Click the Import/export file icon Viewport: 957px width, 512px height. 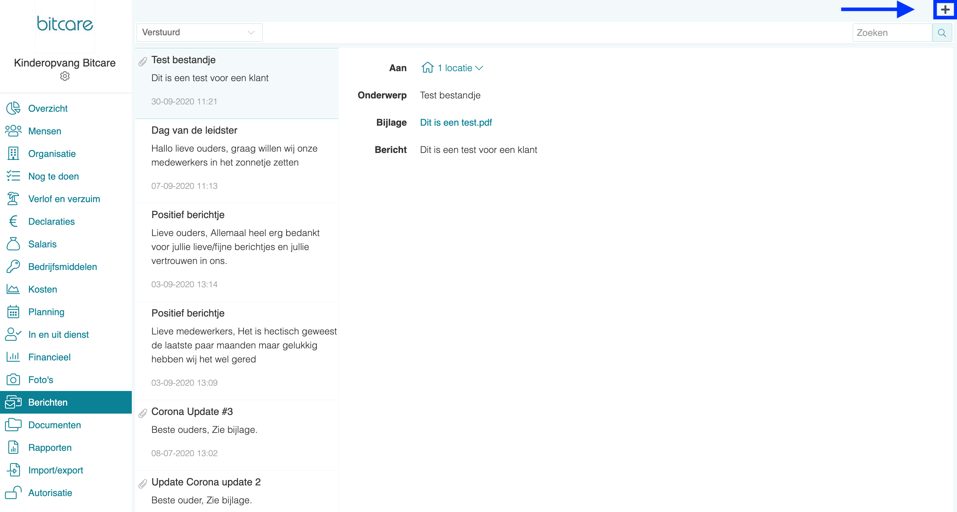point(13,470)
